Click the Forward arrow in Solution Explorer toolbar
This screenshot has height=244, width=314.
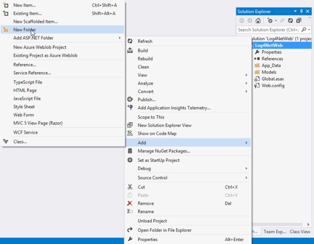250,20
